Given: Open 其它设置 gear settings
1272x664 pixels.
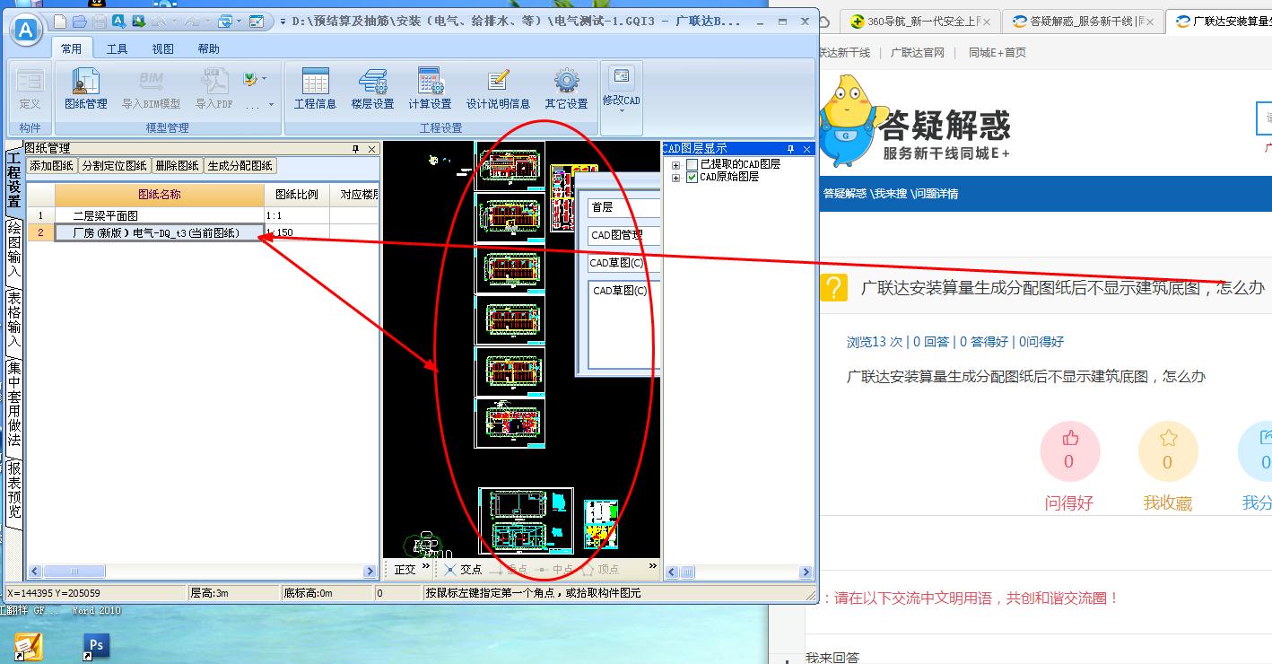Looking at the screenshot, I should (566, 90).
